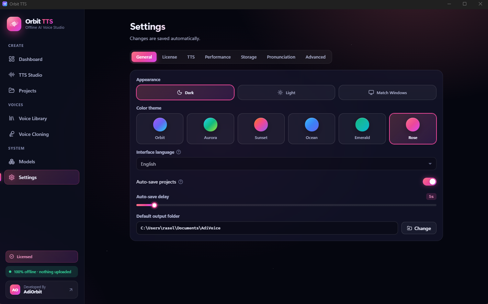Click the Default output folder path field

(267, 228)
